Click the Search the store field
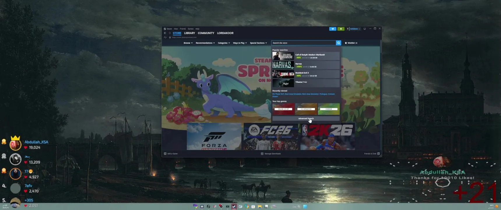501x210 pixels. pos(303,43)
